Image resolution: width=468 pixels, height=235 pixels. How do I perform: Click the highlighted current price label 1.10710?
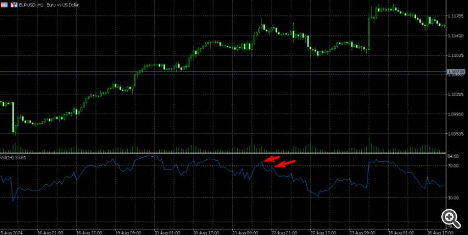(x=456, y=72)
